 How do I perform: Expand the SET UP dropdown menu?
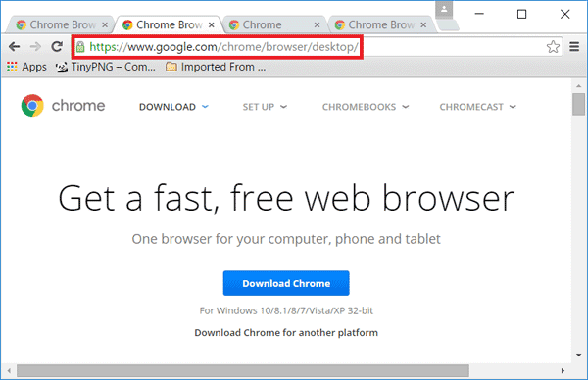(265, 107)
